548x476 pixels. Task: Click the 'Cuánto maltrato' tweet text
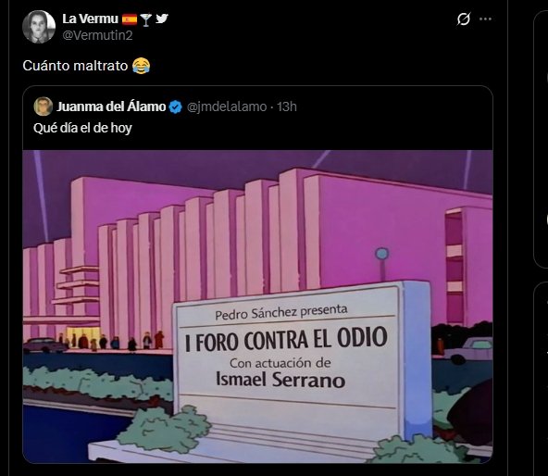coord(75,66)
